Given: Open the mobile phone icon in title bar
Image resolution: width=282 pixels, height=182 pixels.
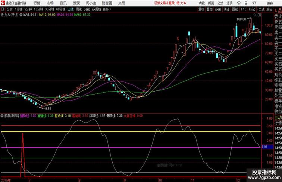Looking at the screenshot, I should [x=246, y=3].
